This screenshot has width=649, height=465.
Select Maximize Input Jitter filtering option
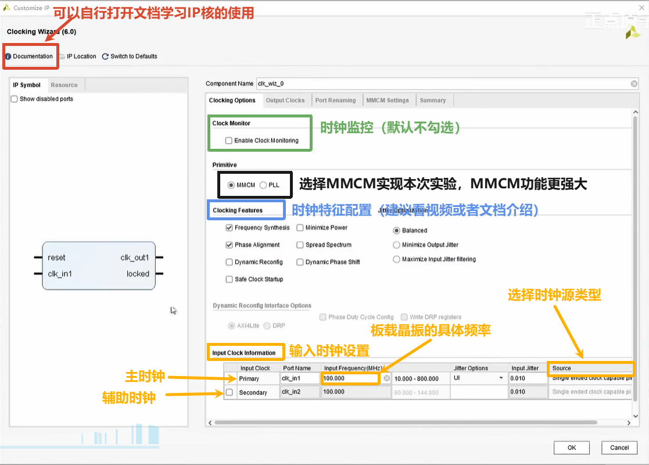coord(396,259)
